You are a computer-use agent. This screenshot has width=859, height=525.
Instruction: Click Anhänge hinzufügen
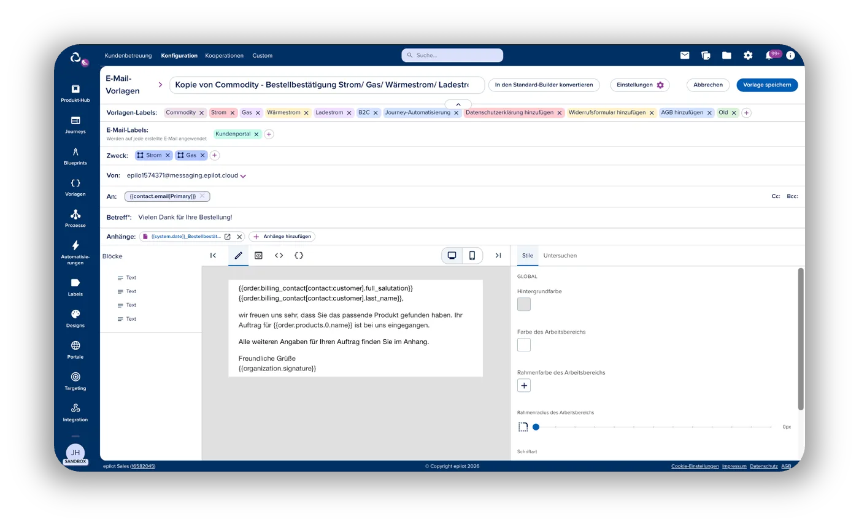tap(282, 236)
